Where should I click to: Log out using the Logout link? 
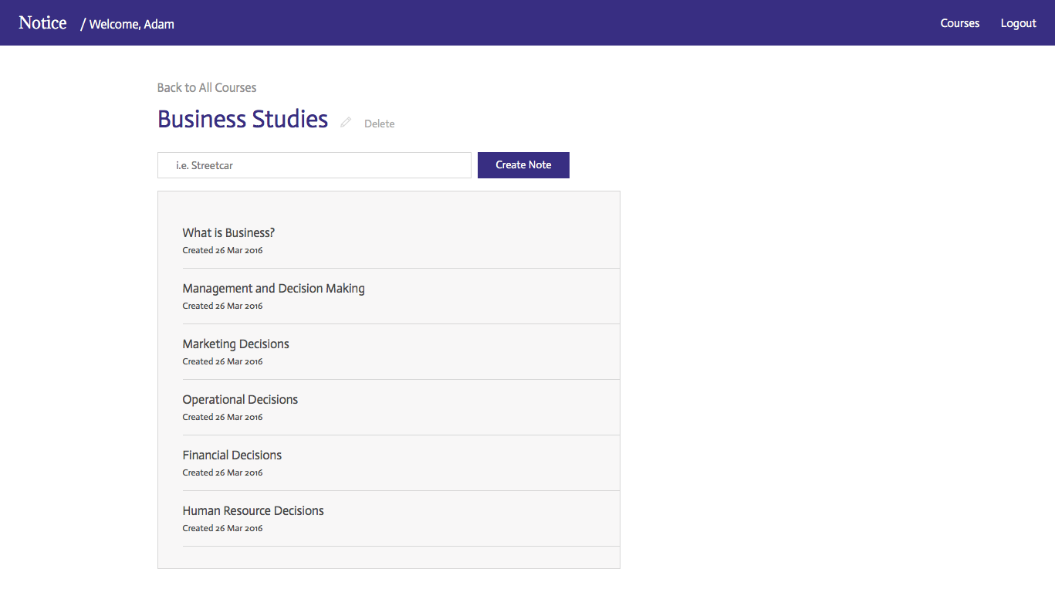click(x=1018, y=23)
